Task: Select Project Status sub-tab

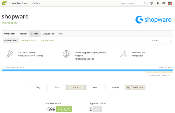Action: 11,40
